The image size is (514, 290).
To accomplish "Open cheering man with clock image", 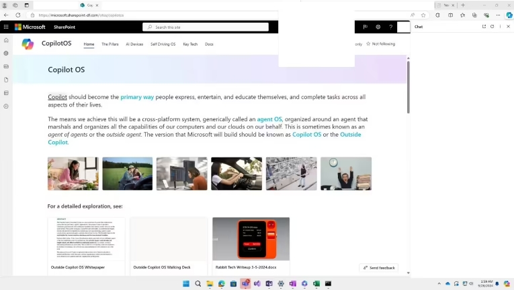I will click(x=346, y=173).
